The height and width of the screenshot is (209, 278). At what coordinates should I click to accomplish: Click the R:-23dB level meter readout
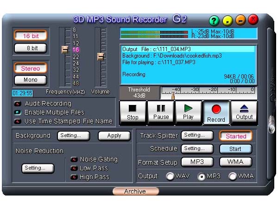click(213, 36)
